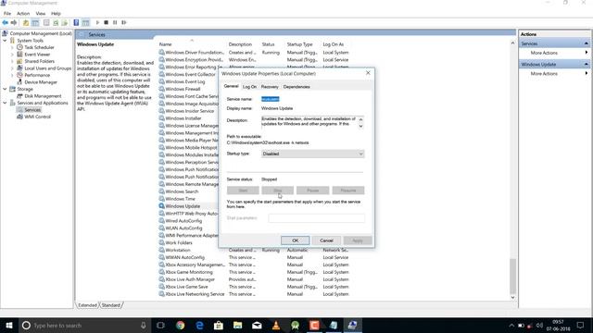Click the Back arrow in the toolbar
593x333 pixels.
click(x=5, y=22)
